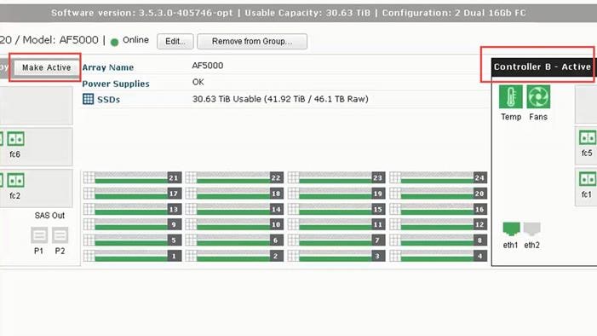The width and height of the screenshot is (597, 336).
Task: Select SSD drive slot 4
Action: click(439, 256)
